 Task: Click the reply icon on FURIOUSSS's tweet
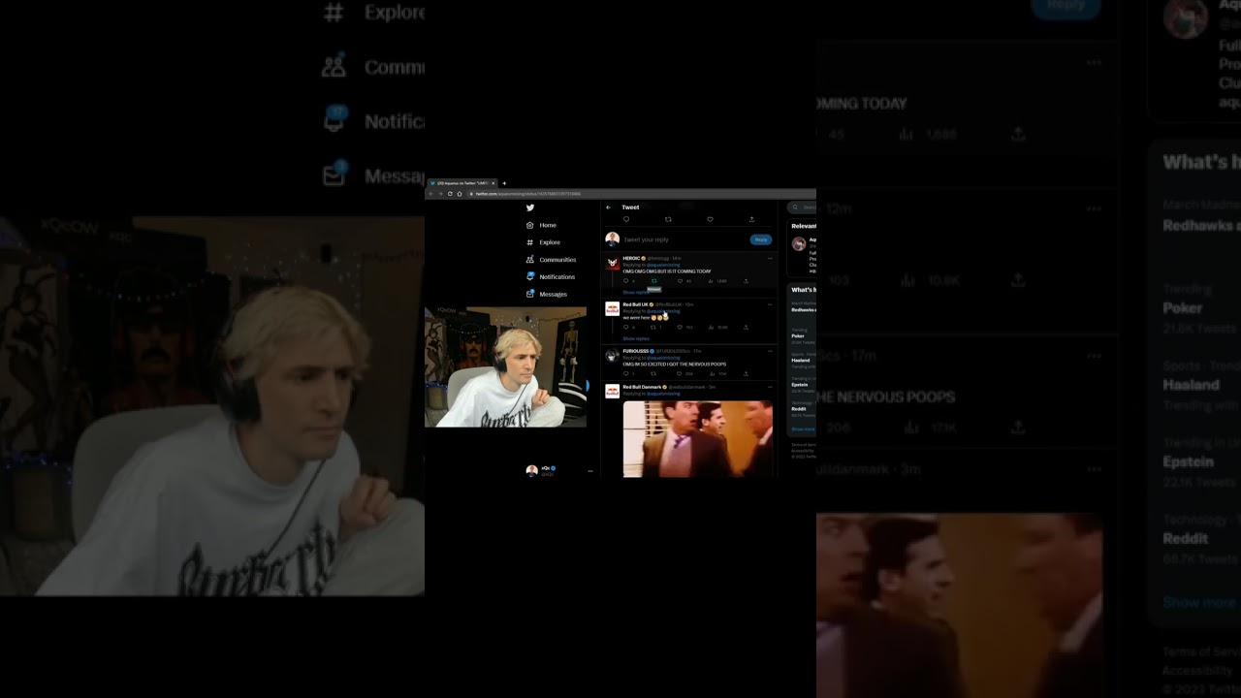(626, 373)
